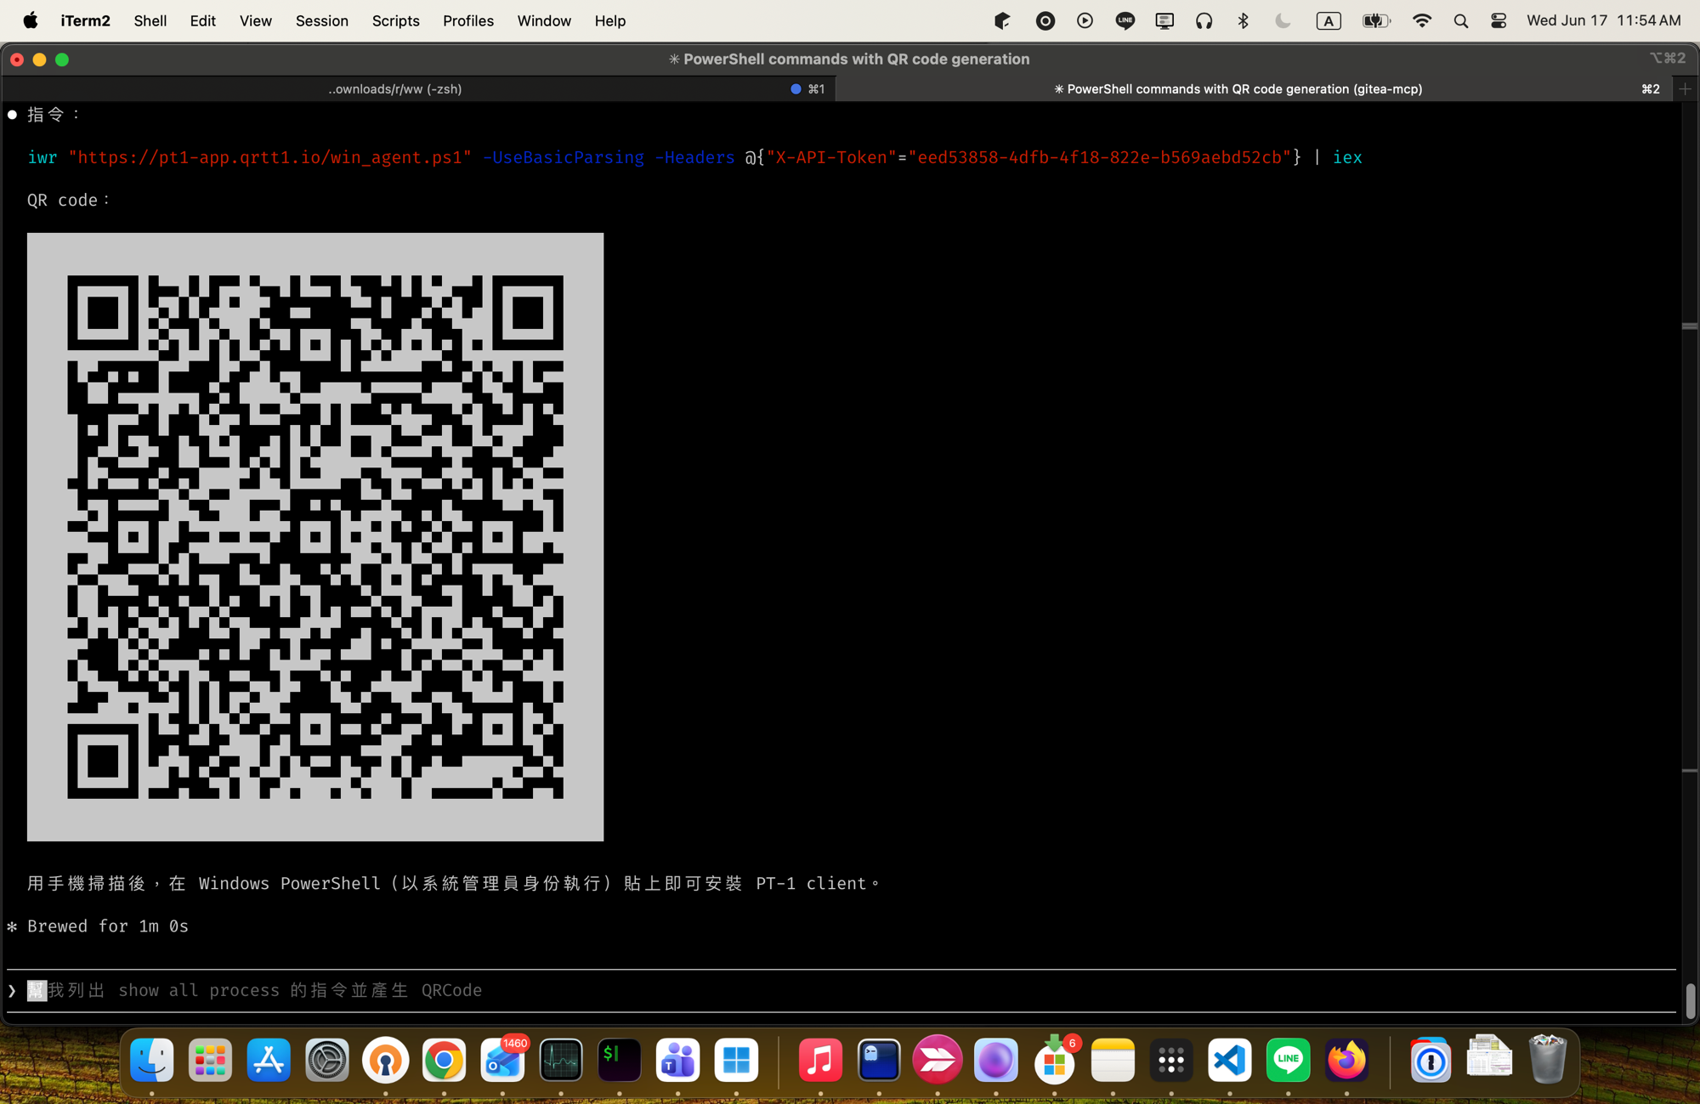Open Finder from the Dock
Image resolution: width=1700 pixels, height=1104 pixels.
[152, 1060]
